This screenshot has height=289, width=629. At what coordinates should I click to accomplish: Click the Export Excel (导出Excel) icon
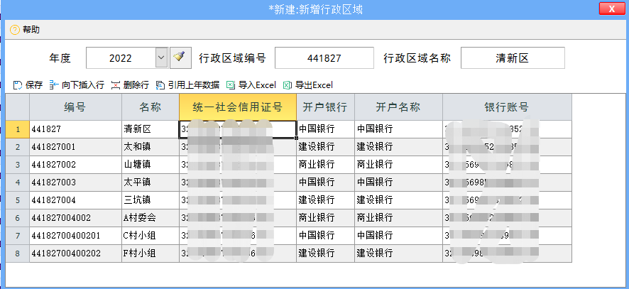point(288,85)
